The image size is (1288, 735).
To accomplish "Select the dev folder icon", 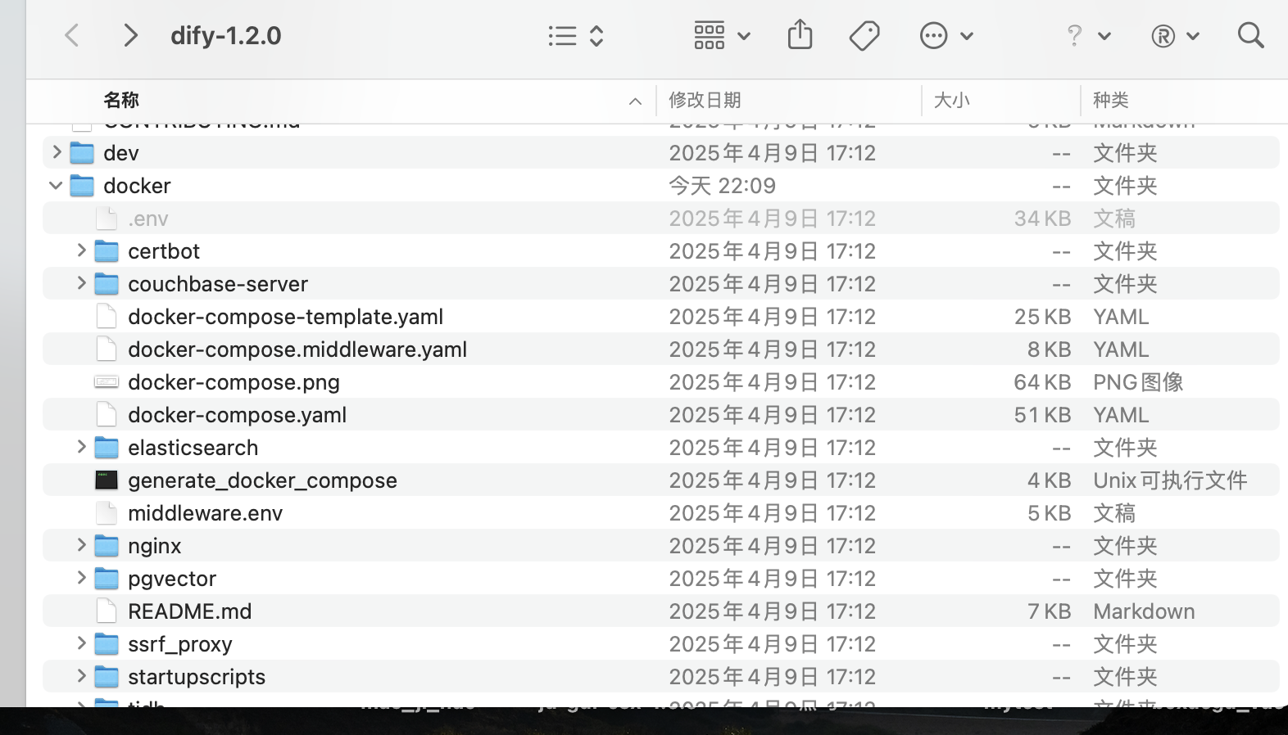I will coord(82,153).
